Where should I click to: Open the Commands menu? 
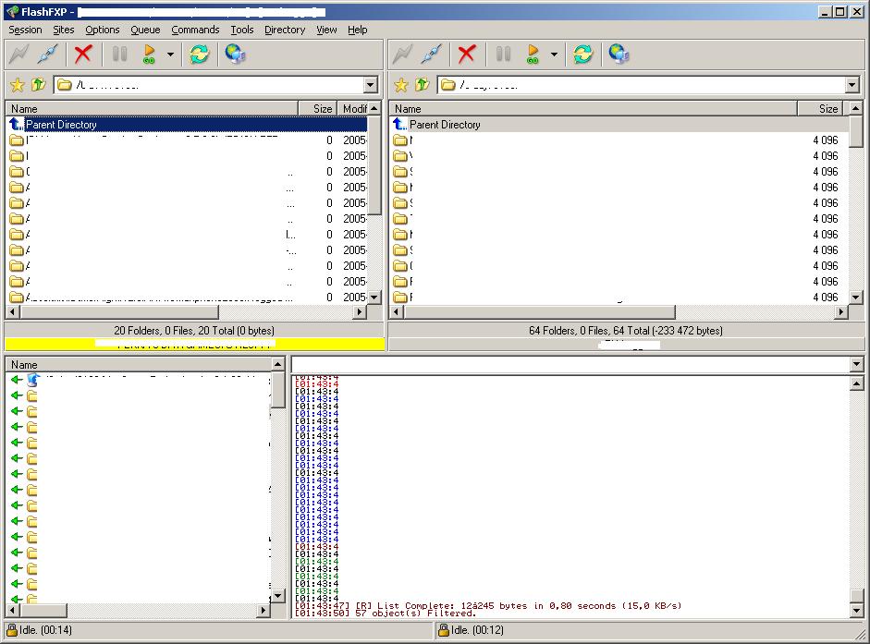[195, 30]
